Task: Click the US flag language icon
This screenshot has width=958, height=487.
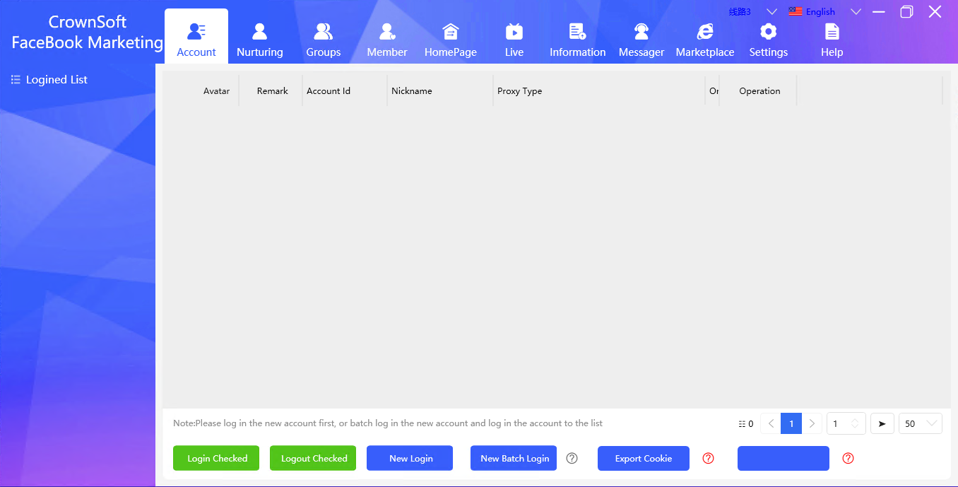Action: coord(796,11)
